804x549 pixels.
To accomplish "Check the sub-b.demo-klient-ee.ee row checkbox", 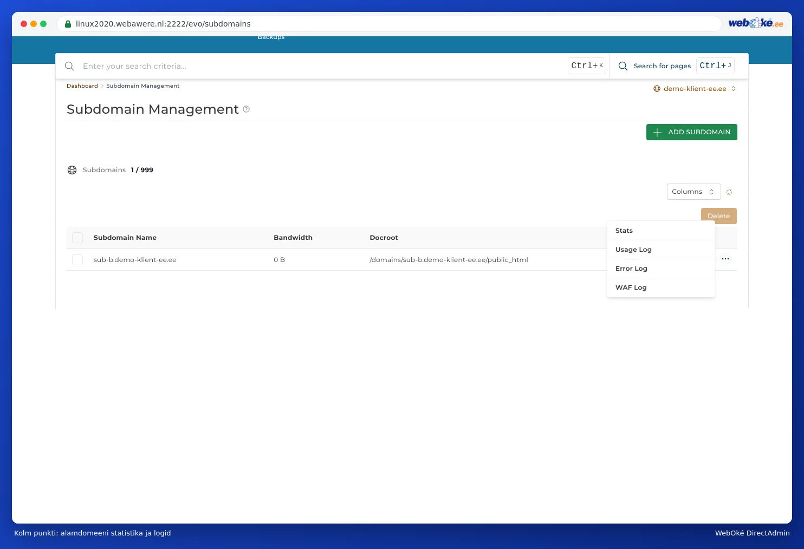I will point(77,260).
